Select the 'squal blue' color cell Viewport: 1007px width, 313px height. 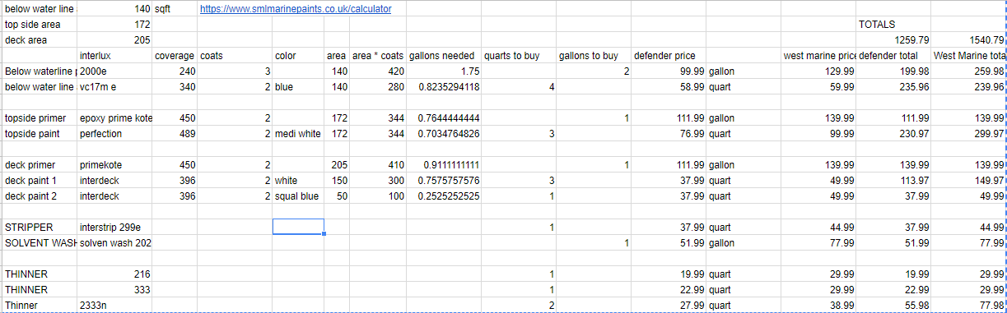[x=298, y=196]
